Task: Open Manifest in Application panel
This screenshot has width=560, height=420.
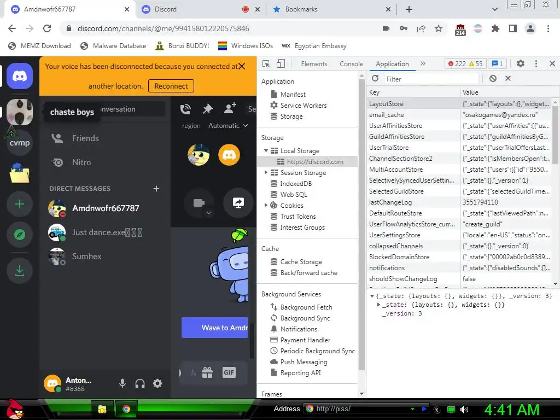Action: (293, 94)
